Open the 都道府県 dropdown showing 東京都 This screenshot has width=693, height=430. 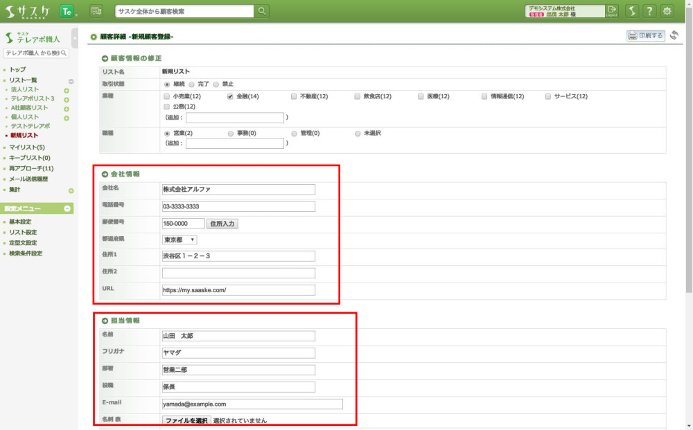[179, 240]
